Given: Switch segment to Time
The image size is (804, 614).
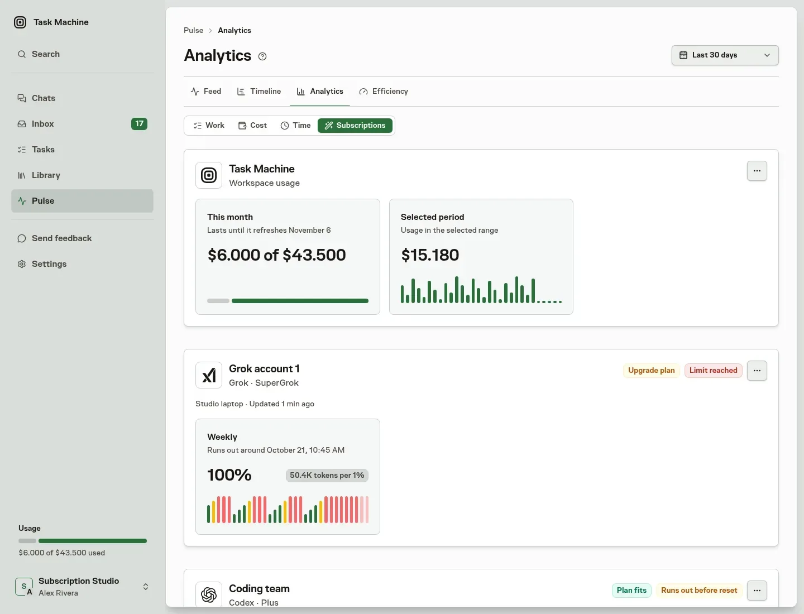Looking at the screenshot, I should pos(295,126).
